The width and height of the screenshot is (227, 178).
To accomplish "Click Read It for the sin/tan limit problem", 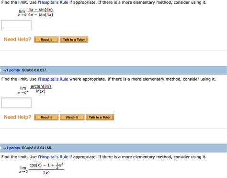I will click(46, 39).
